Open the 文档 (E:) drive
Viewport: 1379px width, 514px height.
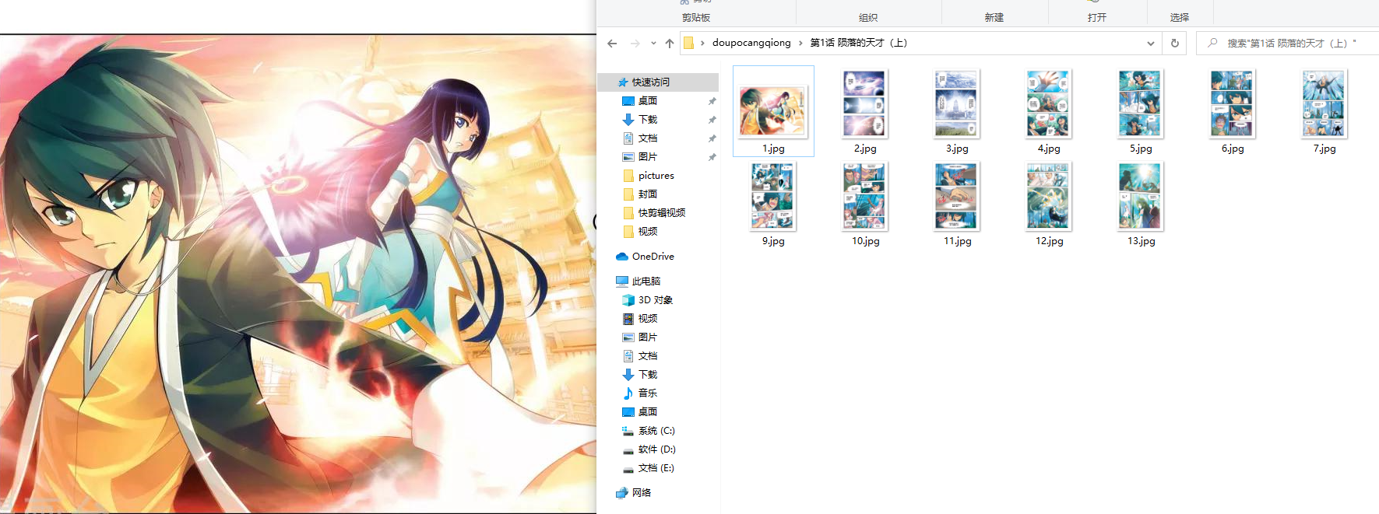pyautogui.click(x=656, y=468)
